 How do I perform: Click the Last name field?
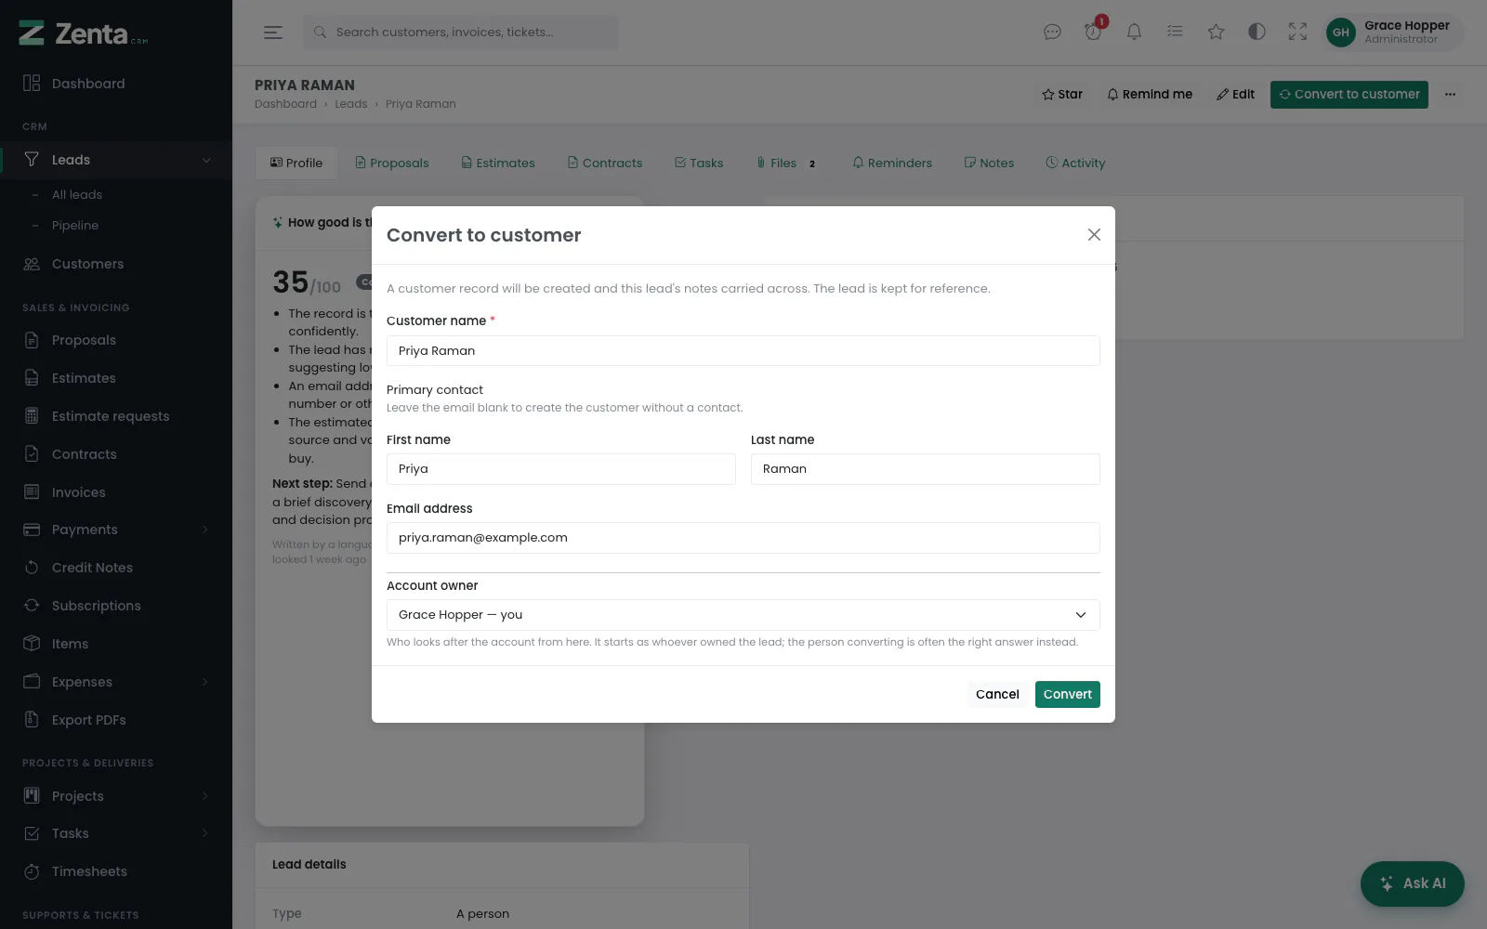926,469
